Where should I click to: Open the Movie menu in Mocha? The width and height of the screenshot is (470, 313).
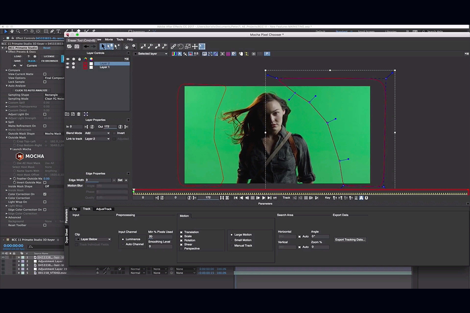point(108,40)
